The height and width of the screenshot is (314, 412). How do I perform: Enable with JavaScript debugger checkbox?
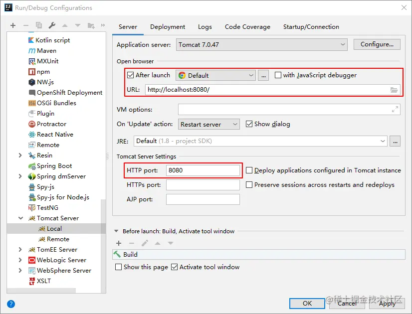[x=278, y=75]
